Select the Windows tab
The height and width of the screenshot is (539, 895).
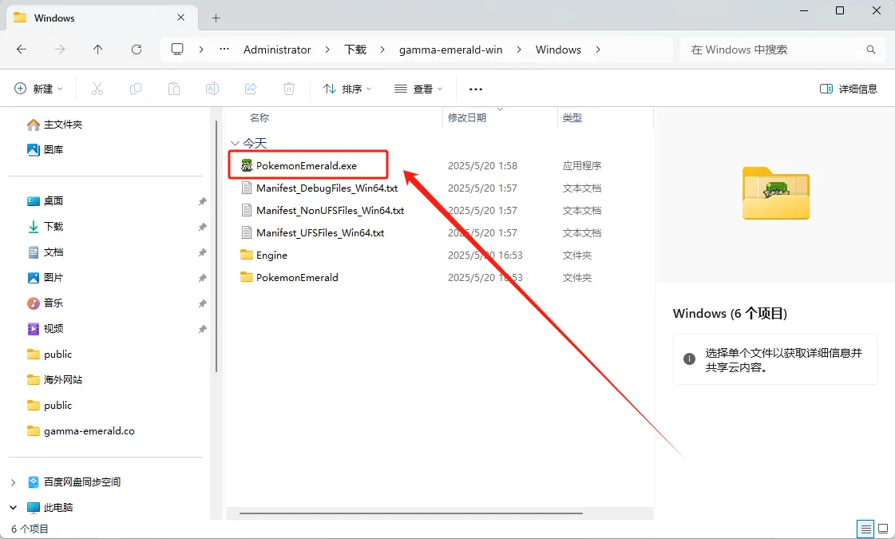(x=102, y=18)
